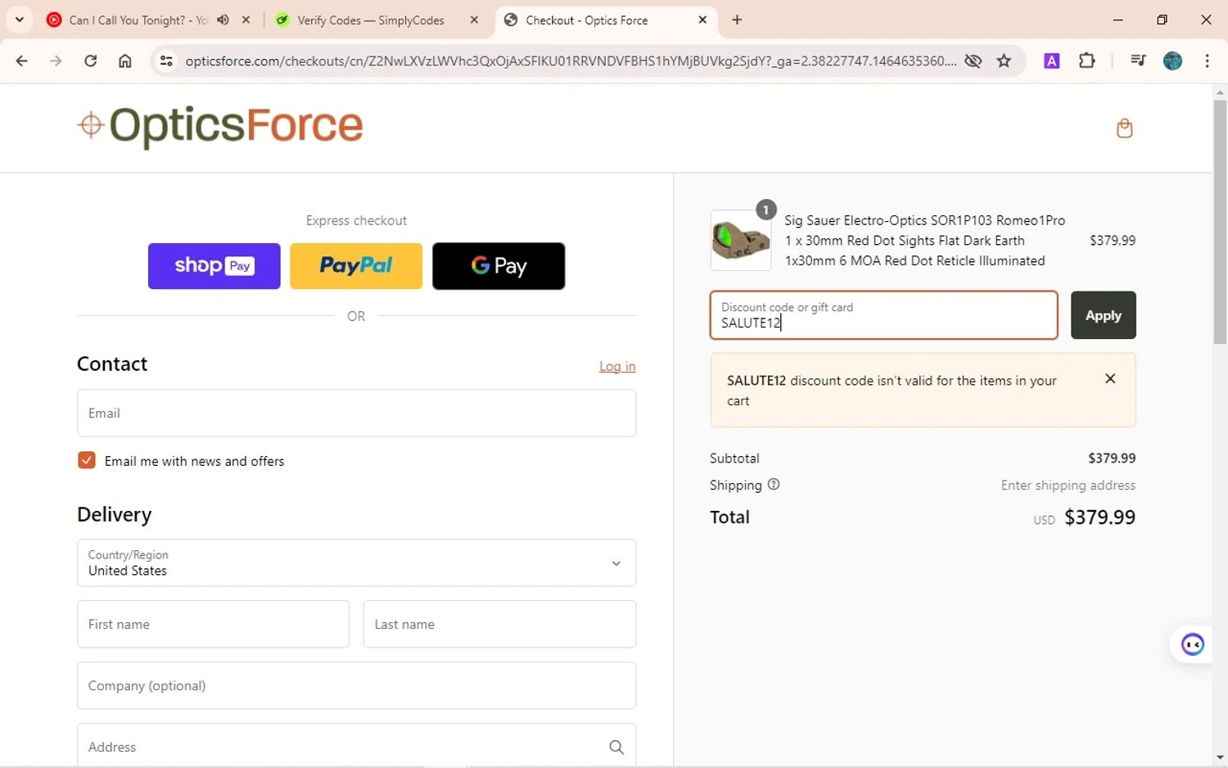Close the Can I Call You Tonight tab
Image resolution: width=1228 pixels, height=768 pixels.
pyautogui.click(x=246, y=20)
